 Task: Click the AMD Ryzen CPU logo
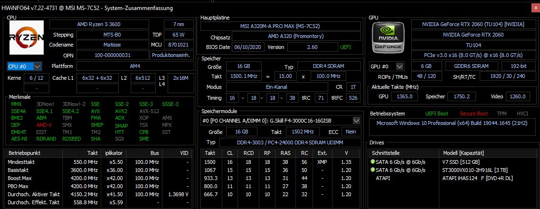click(x=27, y=38)
